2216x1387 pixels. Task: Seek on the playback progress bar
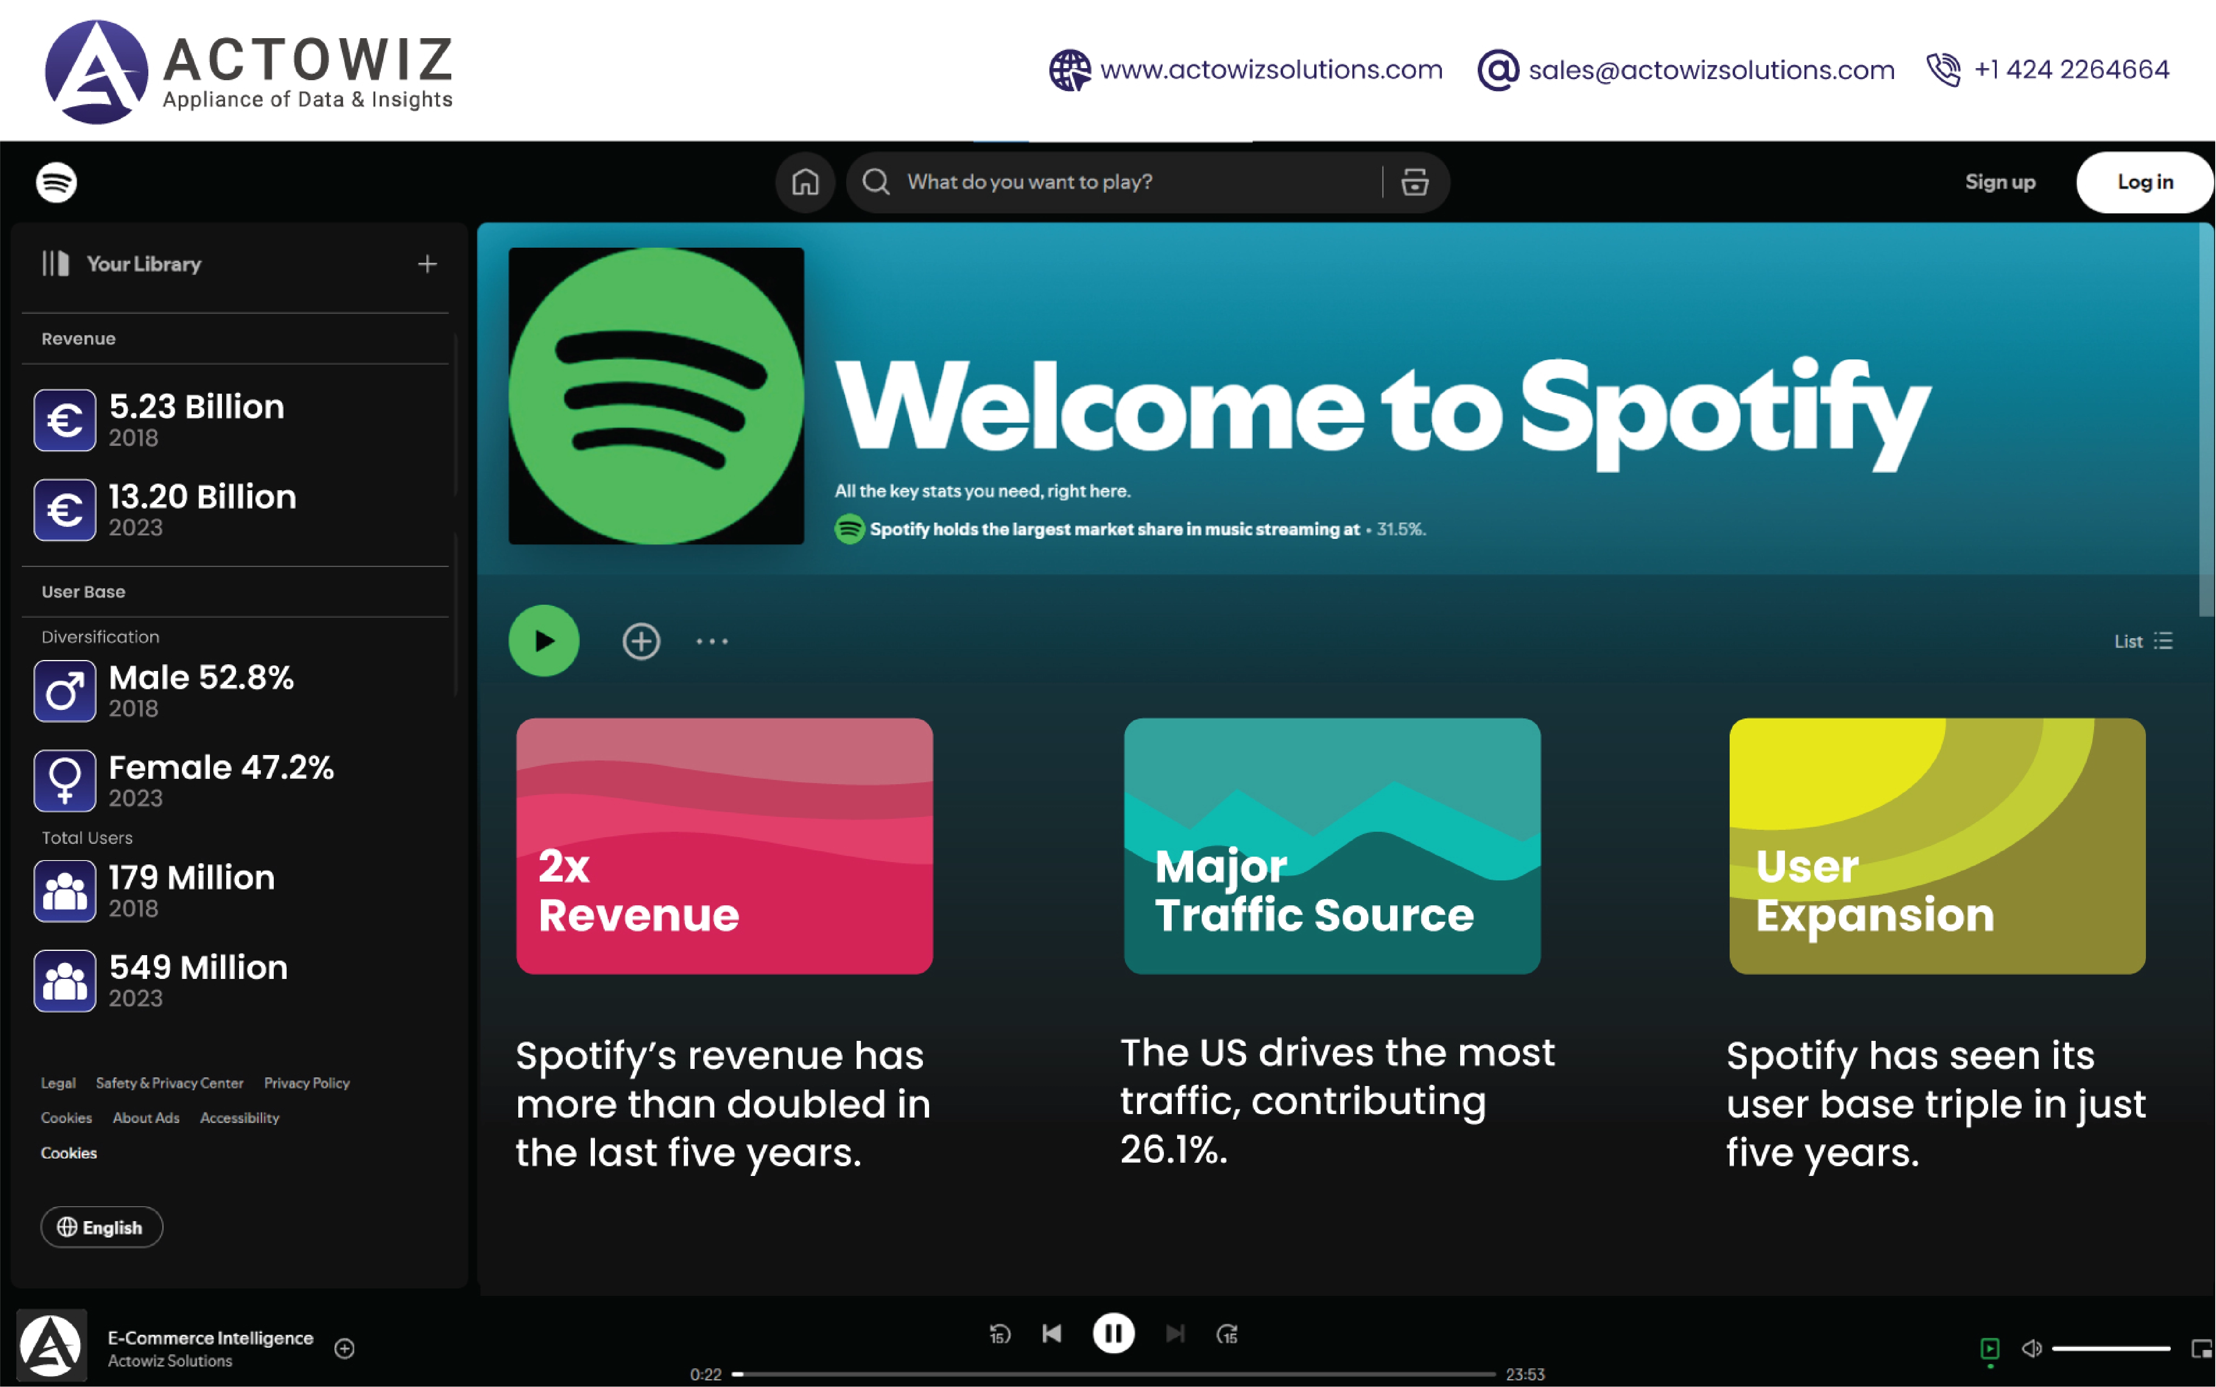[1114, 1374]
